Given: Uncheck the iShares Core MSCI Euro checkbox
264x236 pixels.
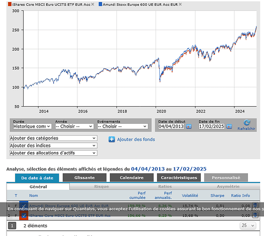Looking at the screenshot, I should (x=24, y=215).
